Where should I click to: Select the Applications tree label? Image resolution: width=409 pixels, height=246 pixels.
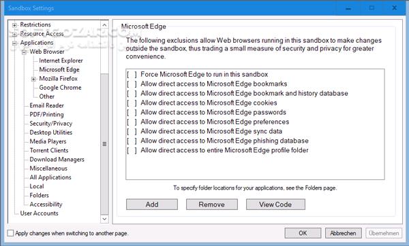pos(37,43)
